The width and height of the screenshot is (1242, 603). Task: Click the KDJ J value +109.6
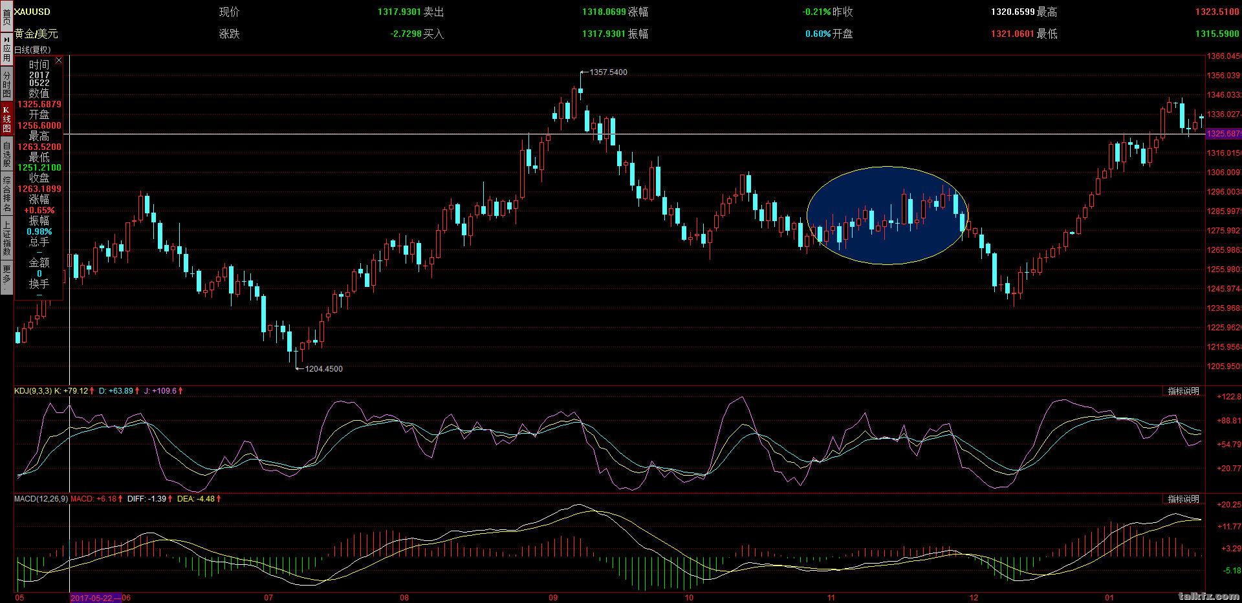click(x=164, y=391)
